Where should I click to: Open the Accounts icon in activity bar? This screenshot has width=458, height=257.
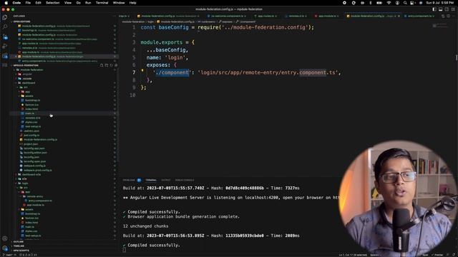click(x=5, y=238)
